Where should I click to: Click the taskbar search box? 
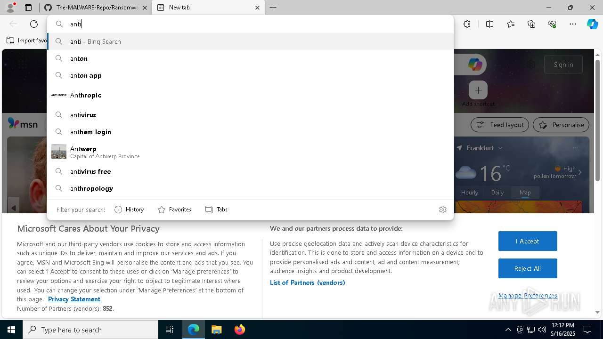[90, 330]
